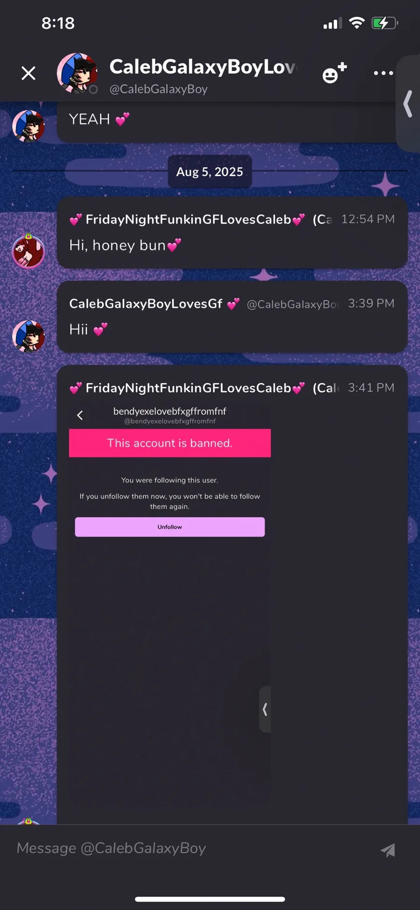Tap the Aug 5, 2025 date divider
420x910 pixels.
point(210,171)
